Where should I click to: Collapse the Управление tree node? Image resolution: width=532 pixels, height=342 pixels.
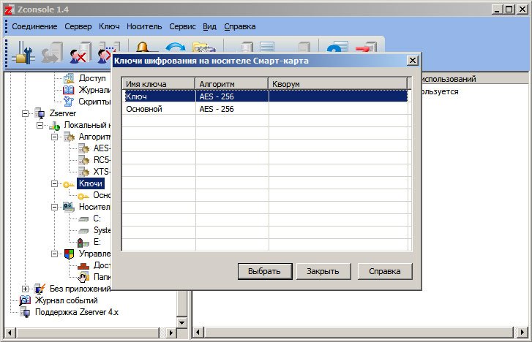(54, 254)
